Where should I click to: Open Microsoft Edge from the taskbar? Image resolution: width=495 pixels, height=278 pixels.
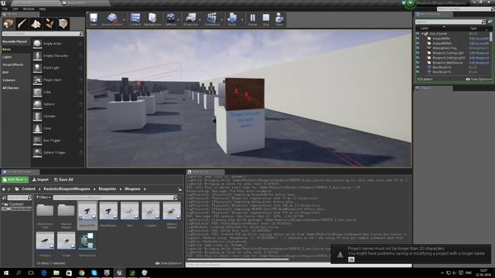pos(43,273)
